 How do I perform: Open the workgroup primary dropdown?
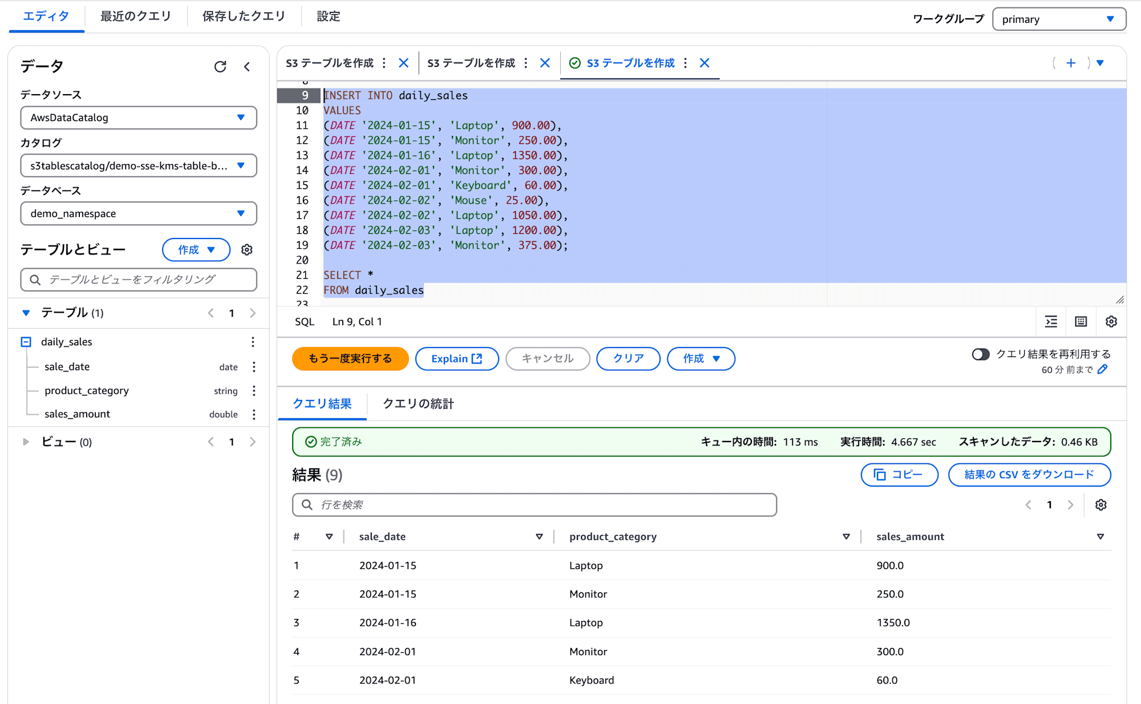click(x=1059, y=19)
